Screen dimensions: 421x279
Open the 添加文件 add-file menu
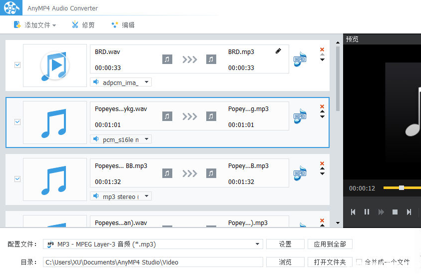[35, 25]
